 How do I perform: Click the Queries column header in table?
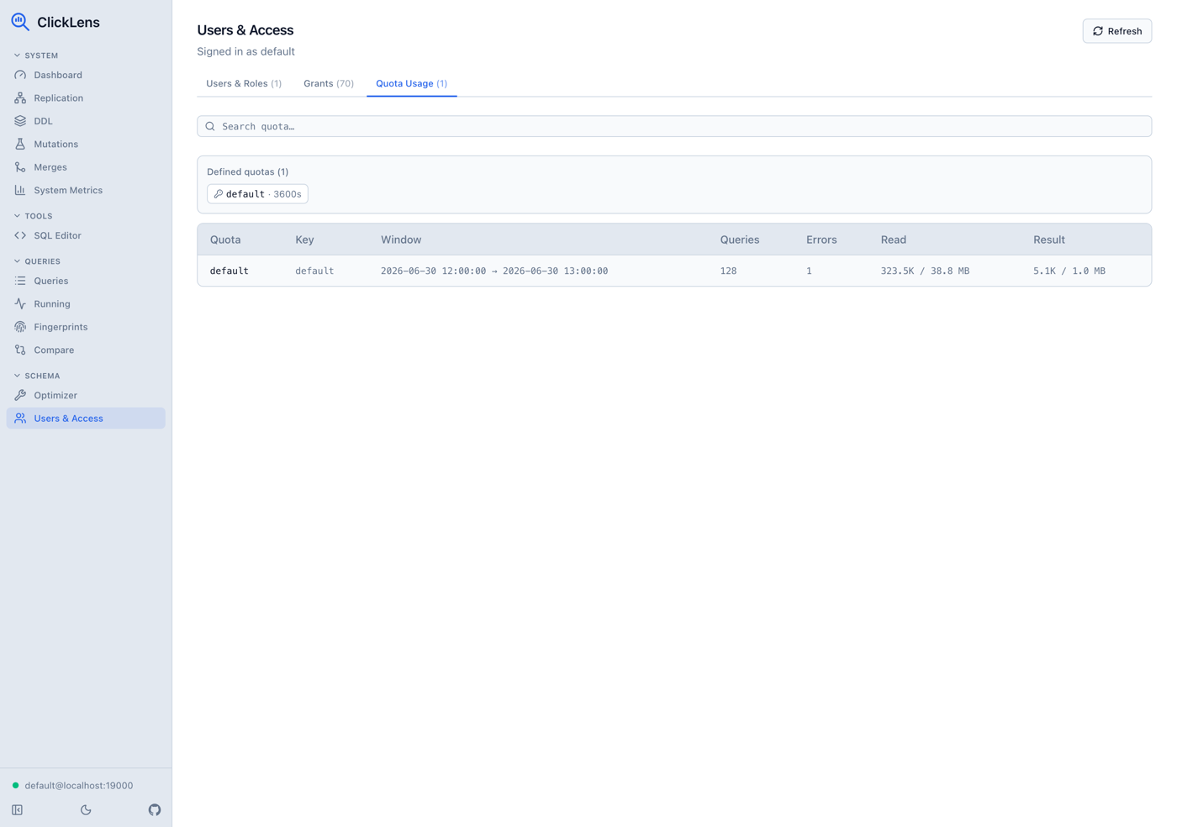click(740, 240)
